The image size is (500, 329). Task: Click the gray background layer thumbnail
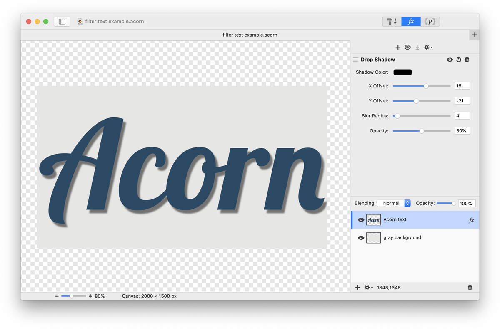click(x=373, y=238)
